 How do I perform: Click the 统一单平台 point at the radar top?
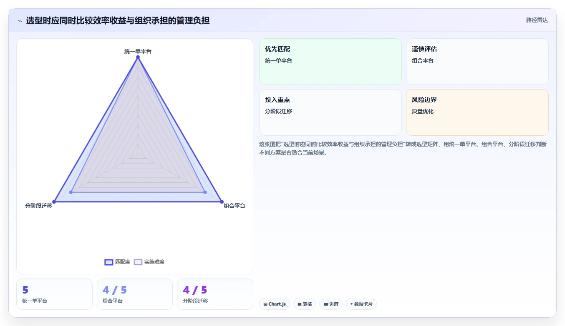point(138,57)
